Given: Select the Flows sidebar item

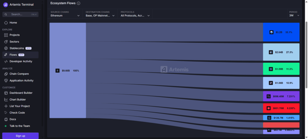Looking at the screenshot, I should click(20, 55).
